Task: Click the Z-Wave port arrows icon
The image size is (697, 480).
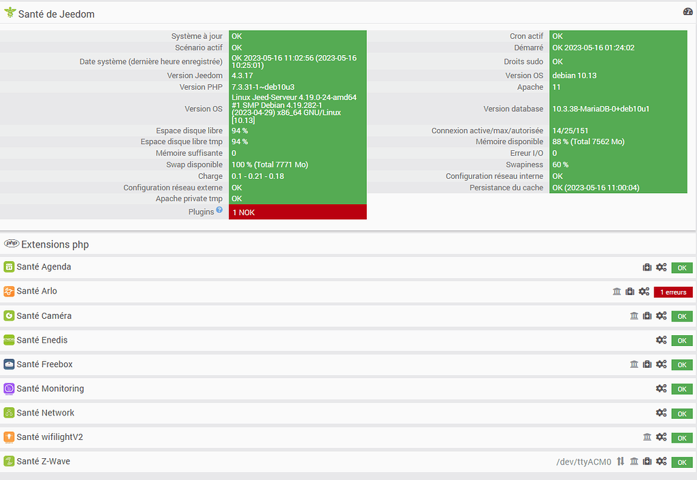Action: (621, 462)
